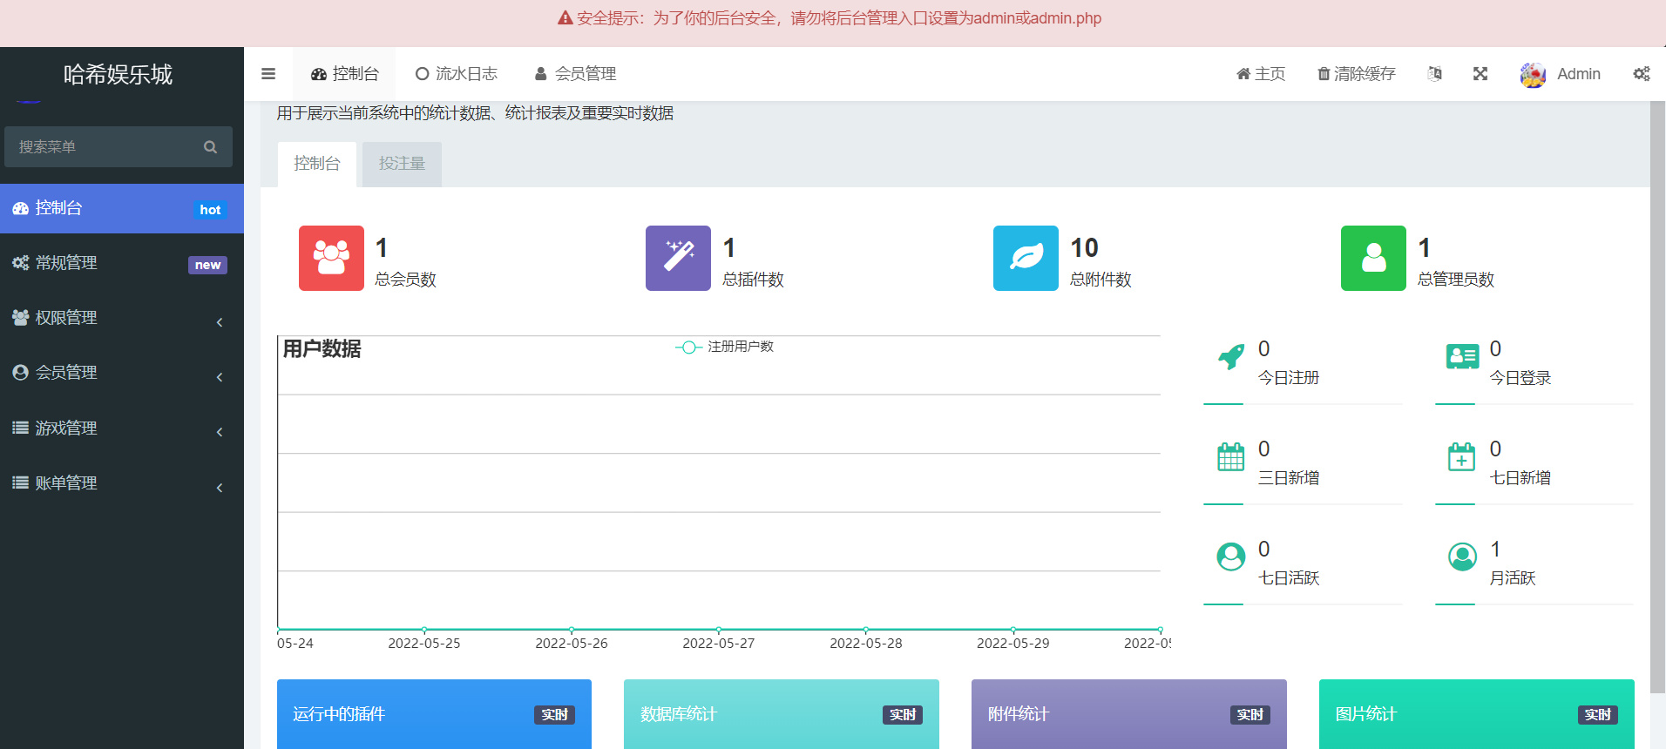
Task: Click the search magnifier icon in the sidebar
Action: pyautogui.click(x=210, y=147)
